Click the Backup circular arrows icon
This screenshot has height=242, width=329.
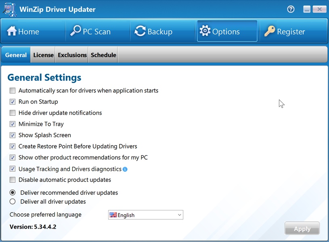[140, 31]
